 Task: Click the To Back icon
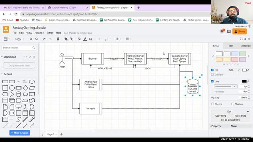click(72, 39)
